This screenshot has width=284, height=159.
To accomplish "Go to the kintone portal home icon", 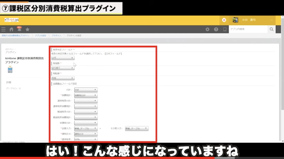I will (x=11, y=29).
